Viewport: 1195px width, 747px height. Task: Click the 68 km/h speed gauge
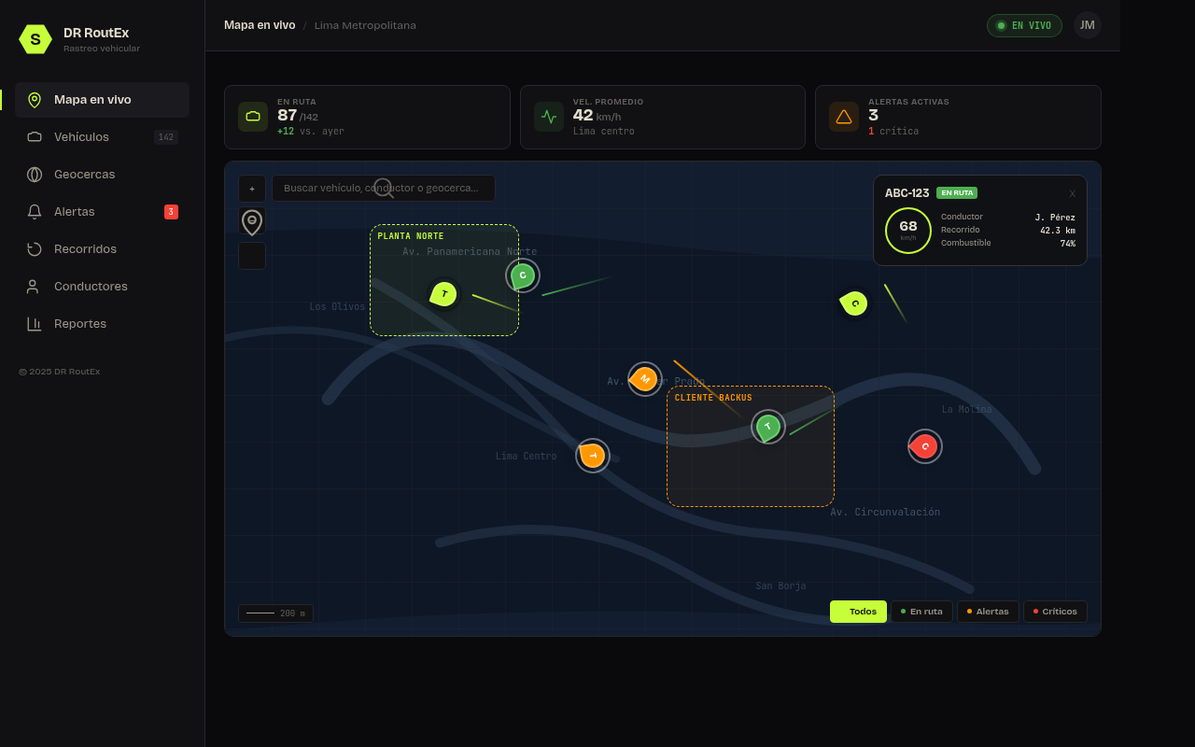(x=908, y=231)
